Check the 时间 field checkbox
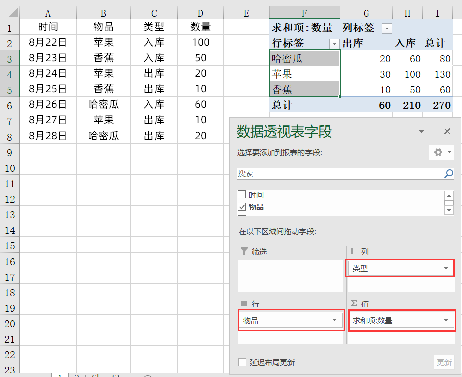 (x=241, y=195)
